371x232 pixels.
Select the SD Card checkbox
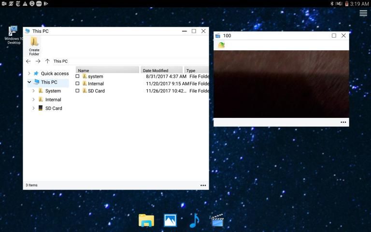pos(77,91)
